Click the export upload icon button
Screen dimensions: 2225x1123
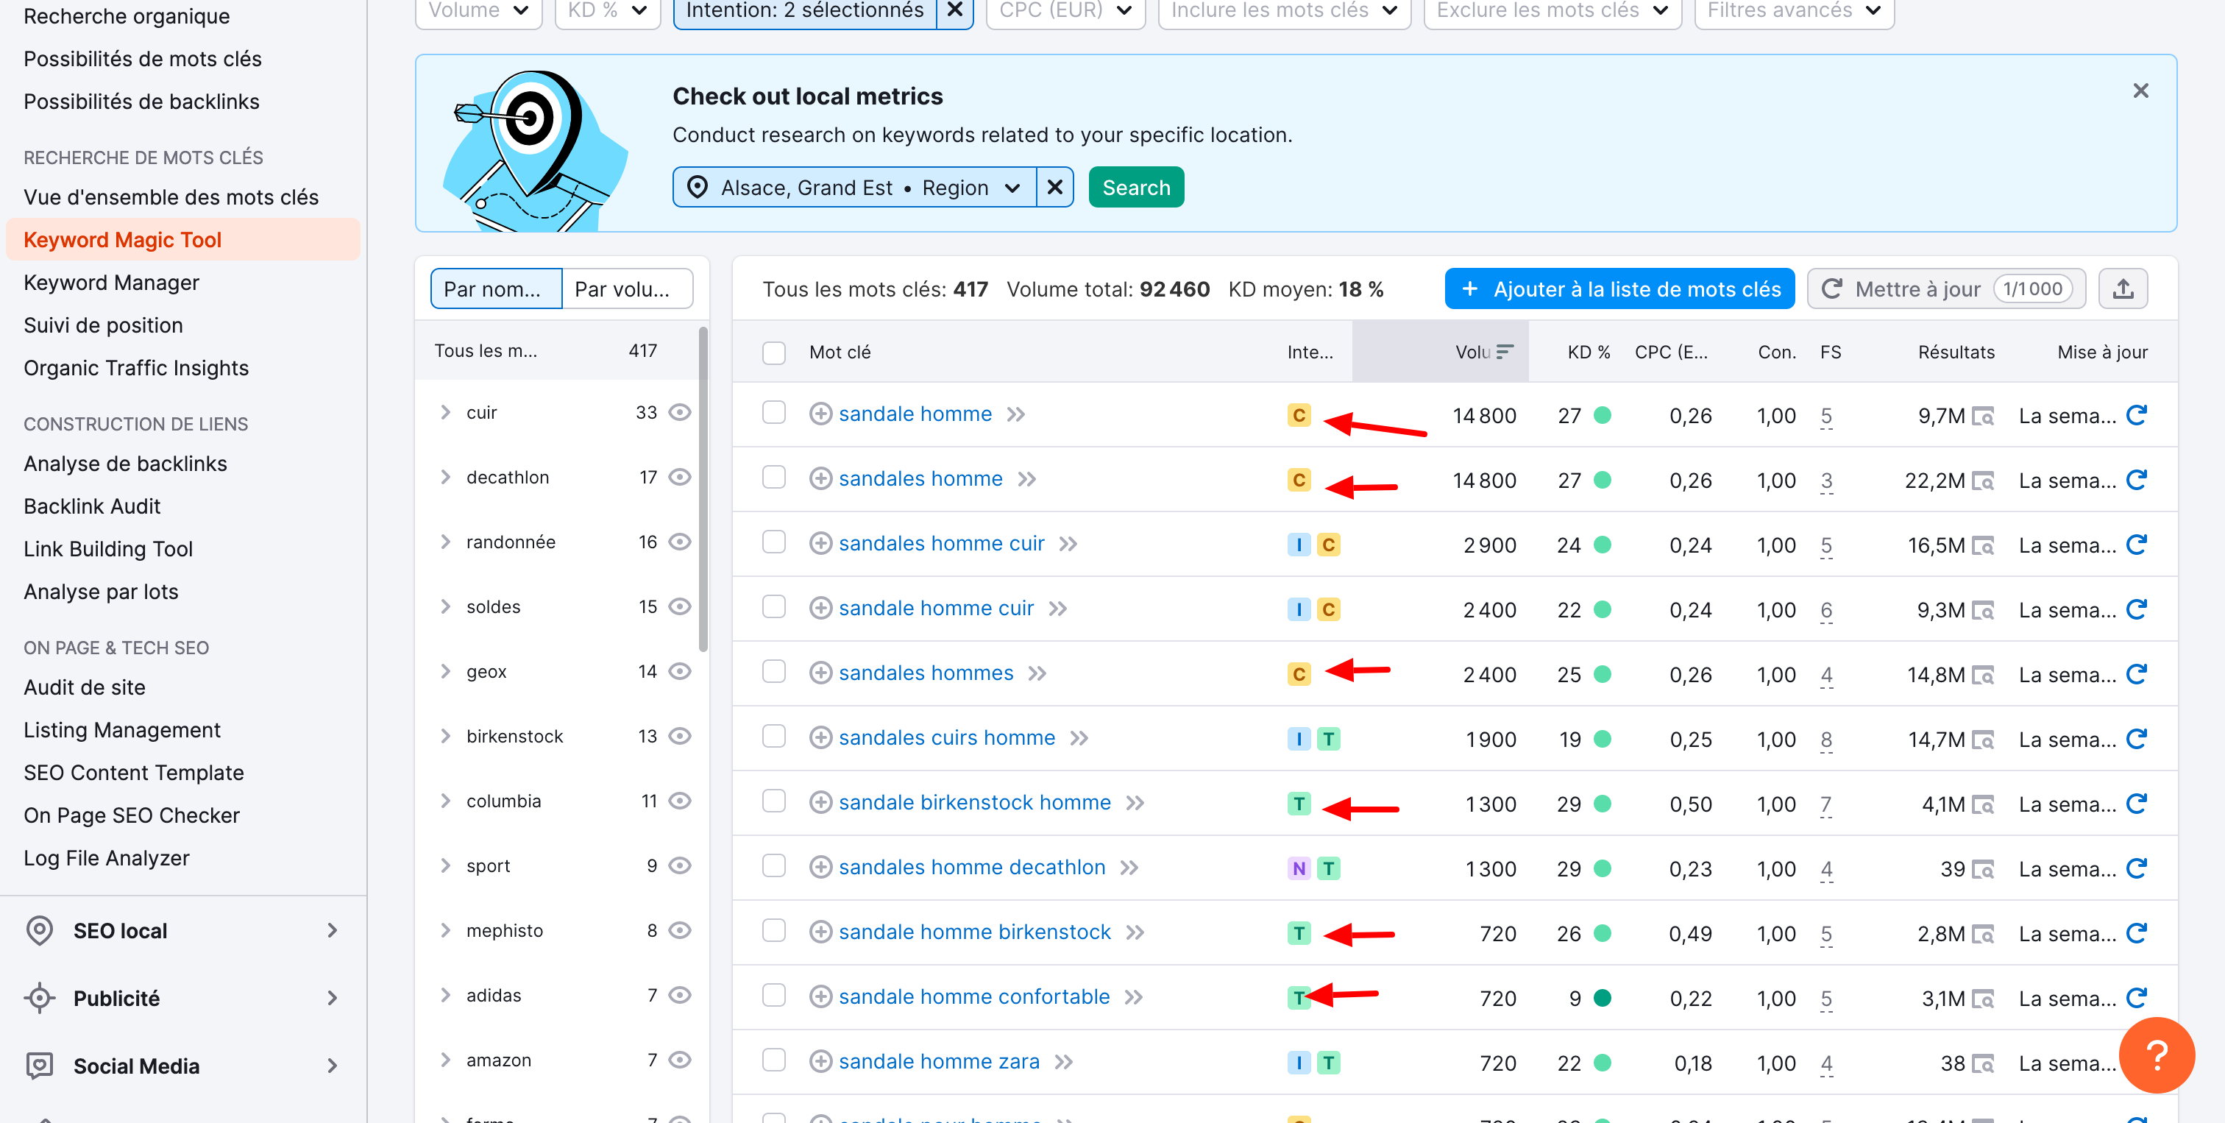[2122, 288]
